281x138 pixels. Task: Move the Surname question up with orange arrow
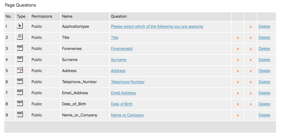tap(238, 60)
